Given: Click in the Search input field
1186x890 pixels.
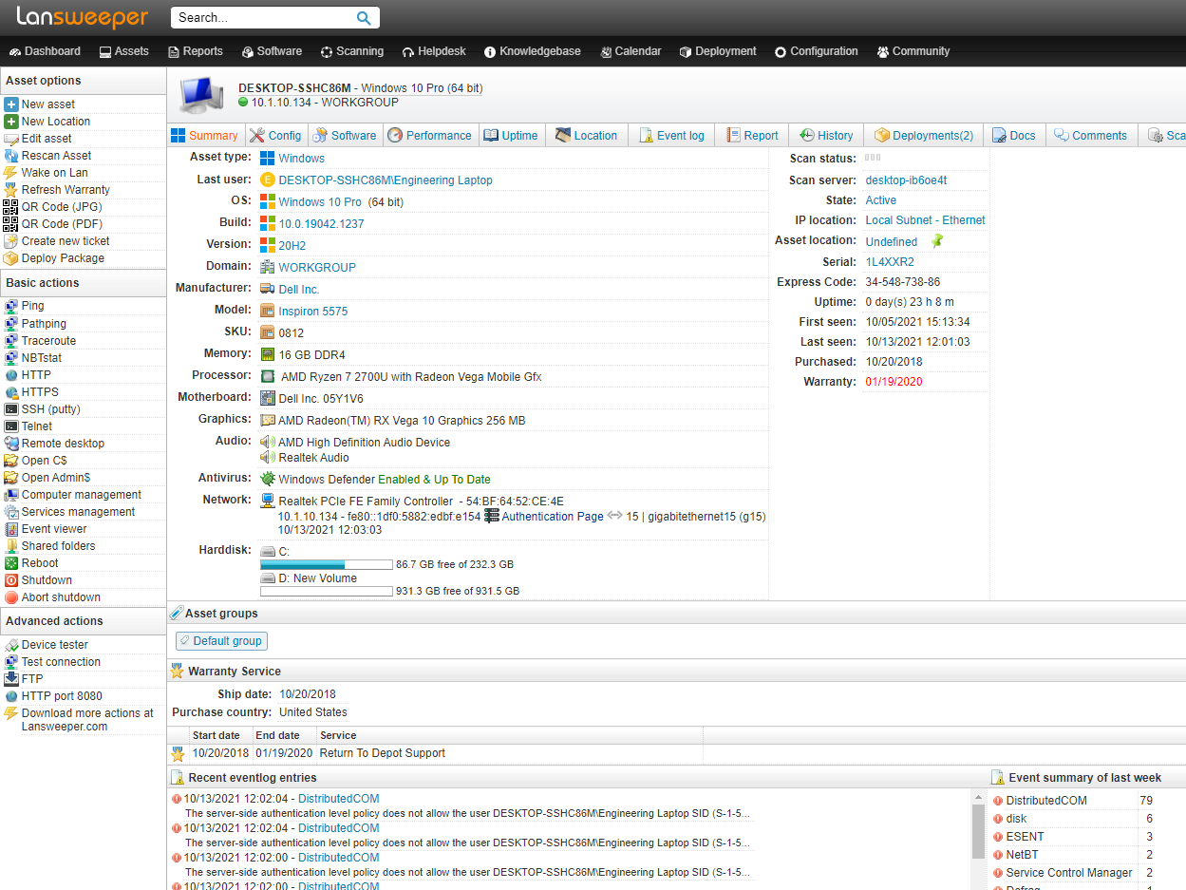Looking at the screenshot, I should (x=263, y=17).
